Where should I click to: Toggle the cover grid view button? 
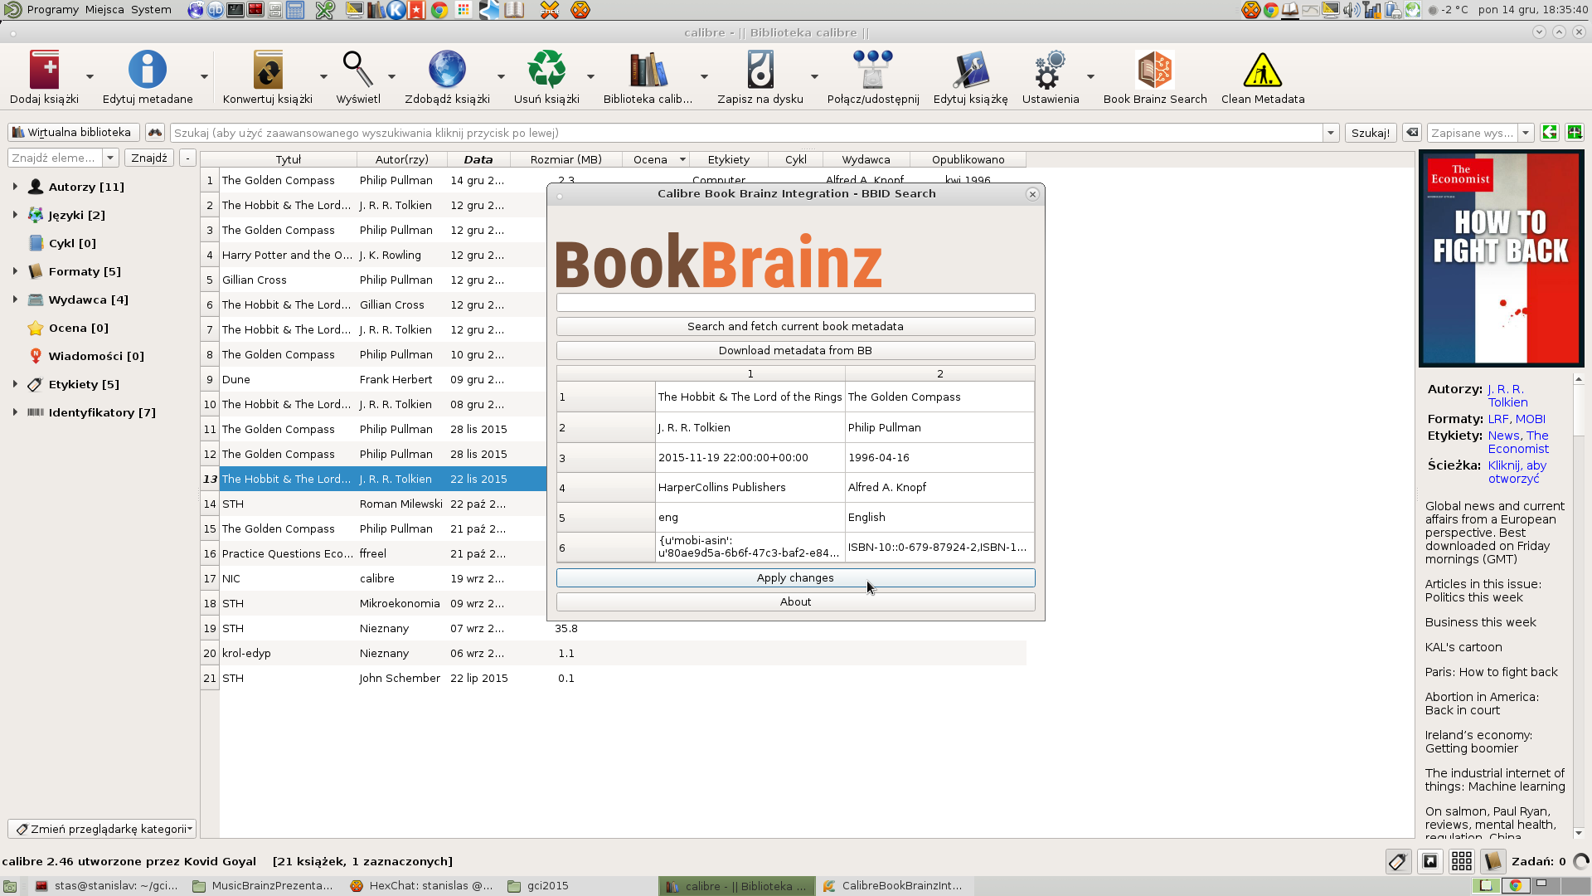[1462, 862]
